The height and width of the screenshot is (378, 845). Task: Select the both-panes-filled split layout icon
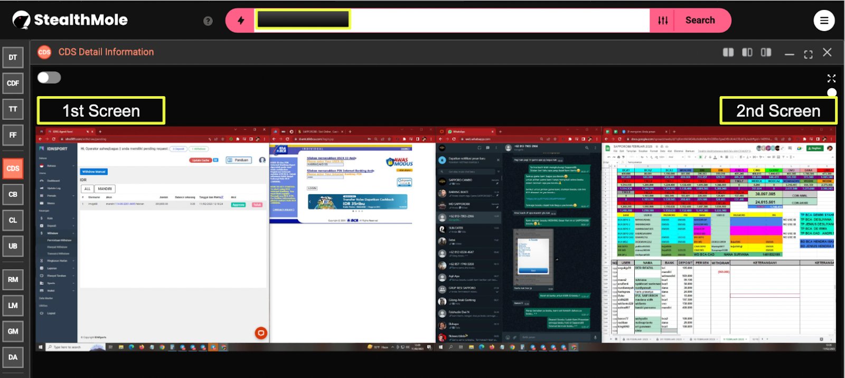pyautogui.click(x=728, y=52)
